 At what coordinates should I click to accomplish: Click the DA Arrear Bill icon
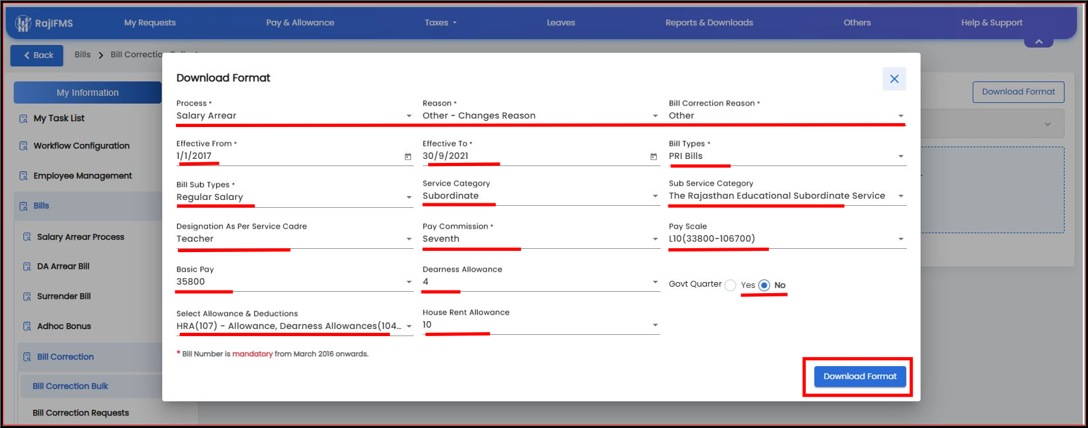[27, 266]
